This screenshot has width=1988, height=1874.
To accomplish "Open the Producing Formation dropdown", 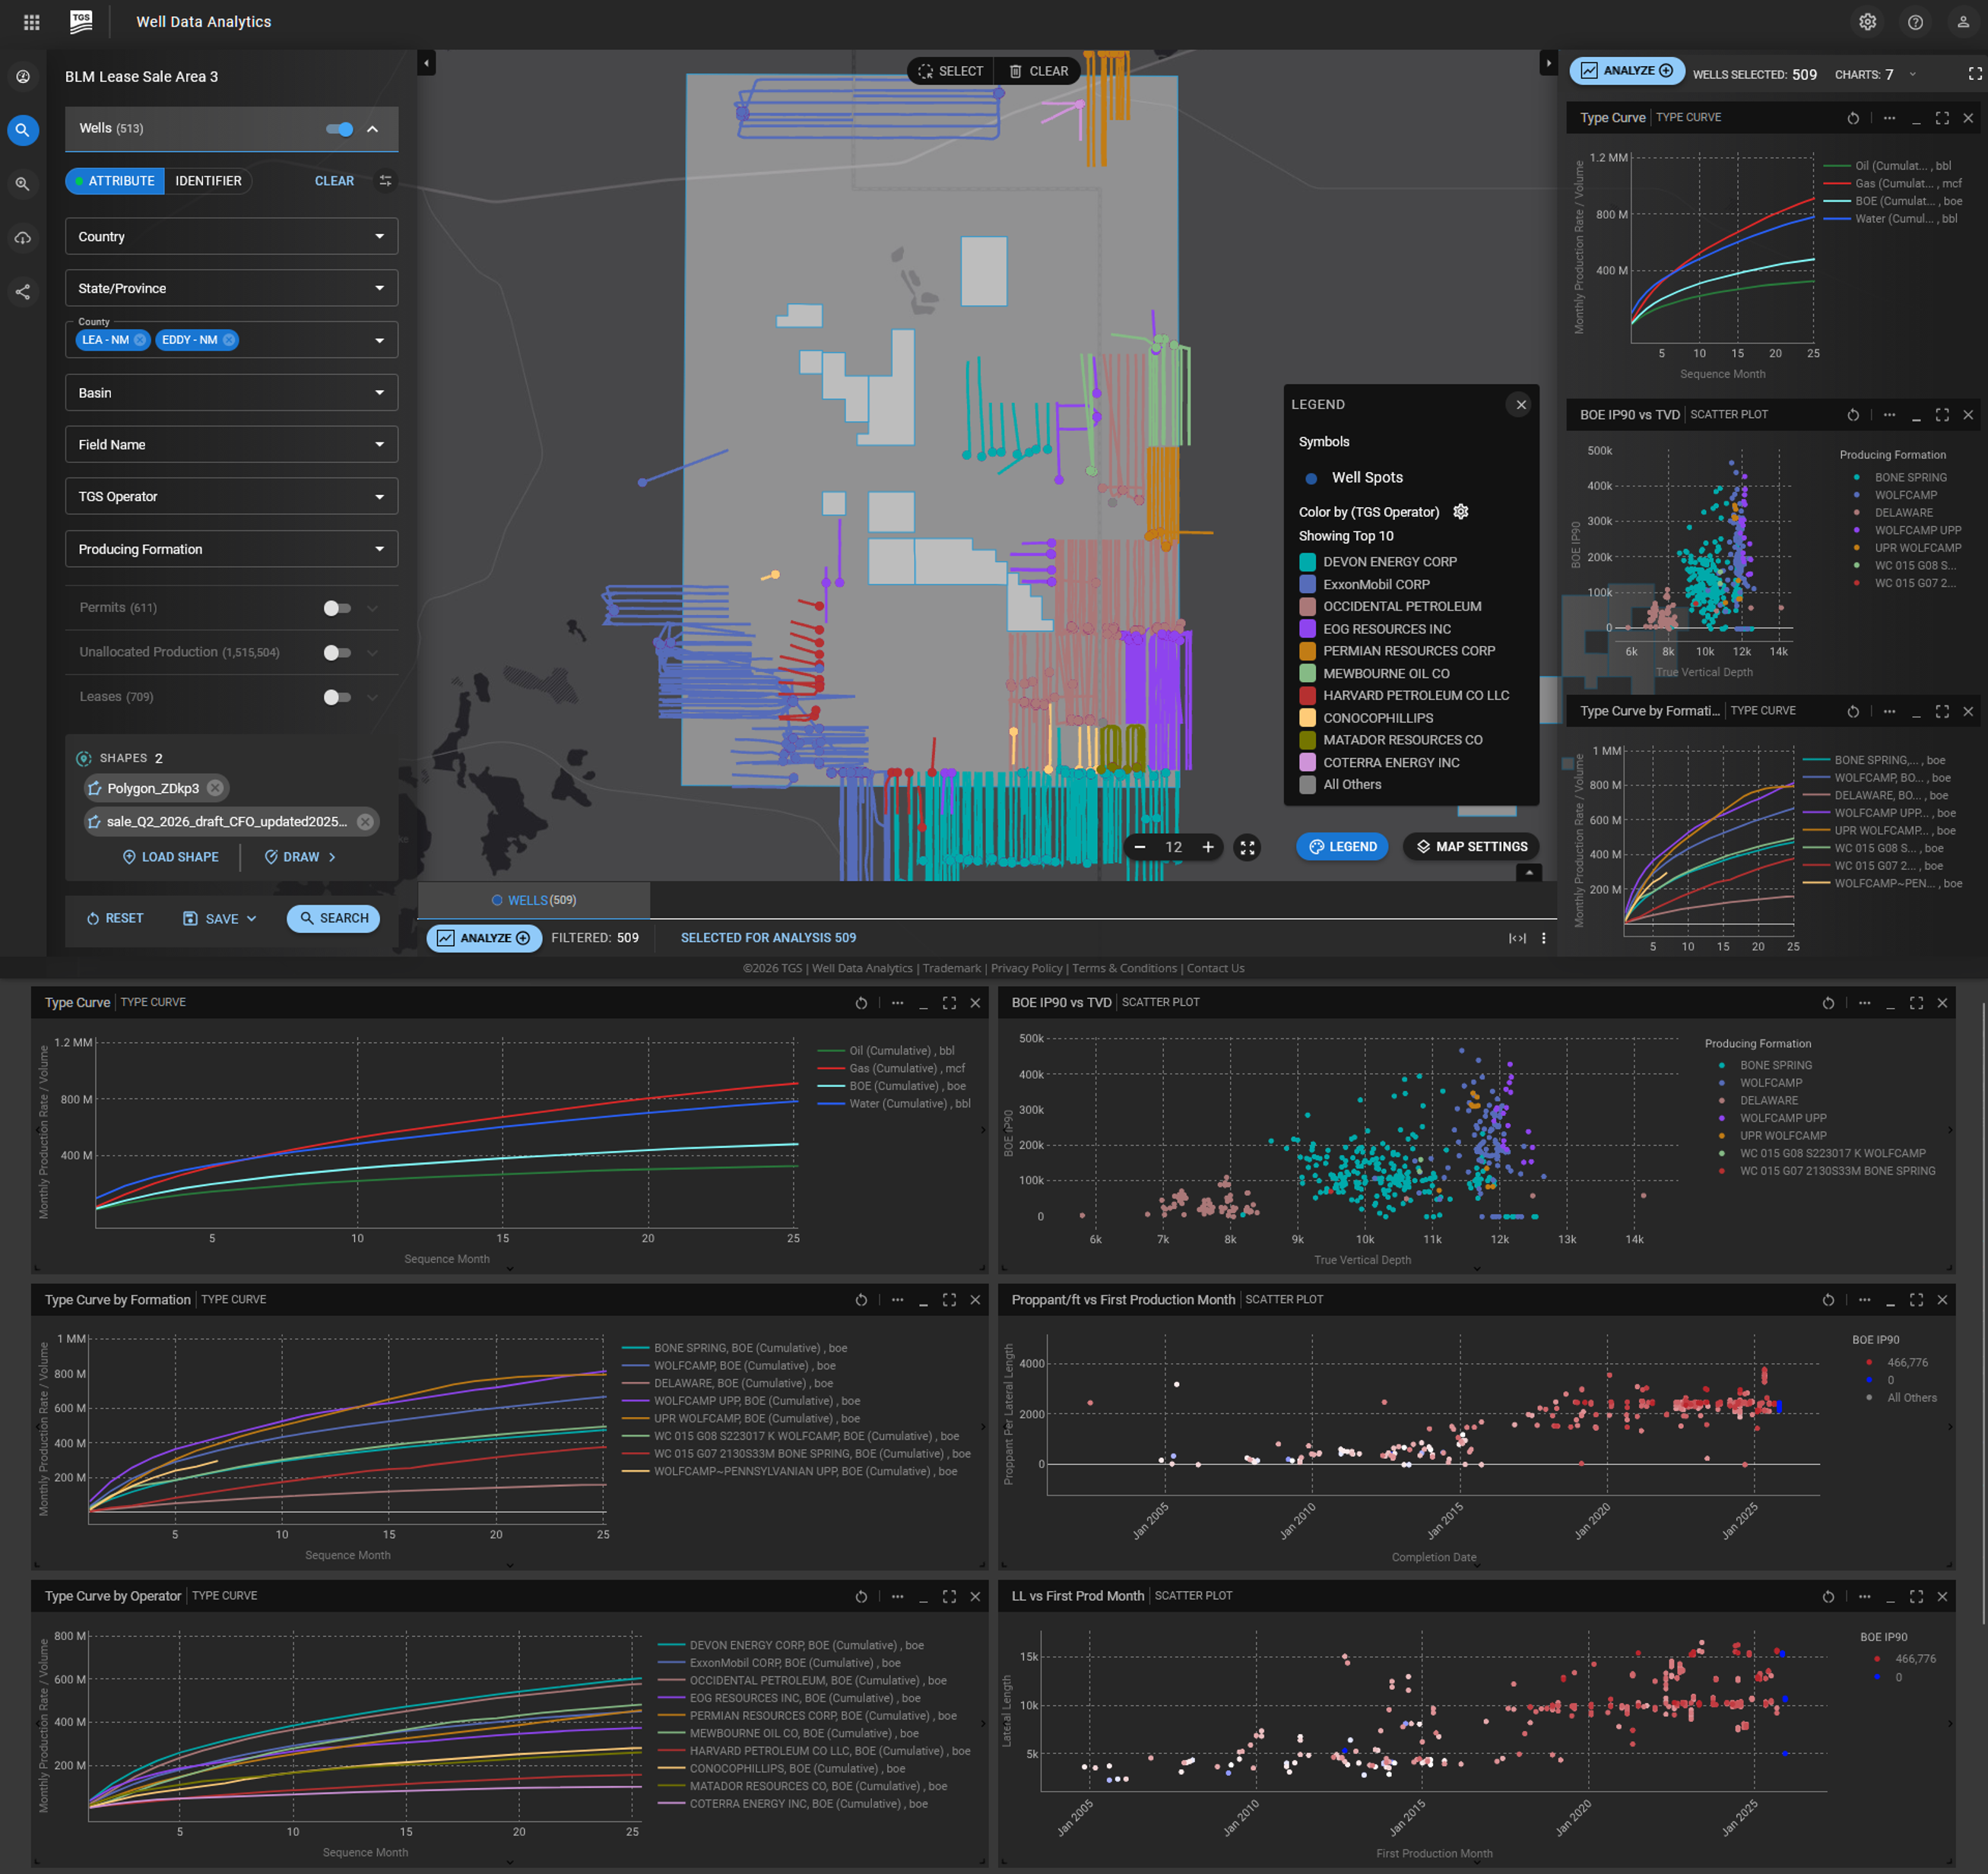I will pos(231,549).
